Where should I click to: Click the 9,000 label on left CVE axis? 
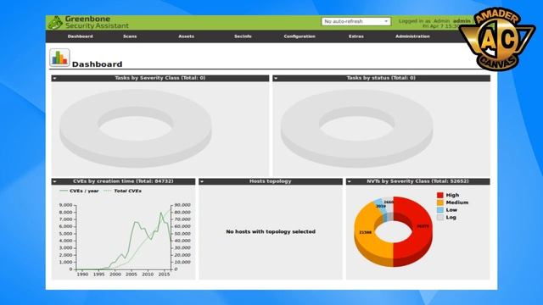(66, 205)
